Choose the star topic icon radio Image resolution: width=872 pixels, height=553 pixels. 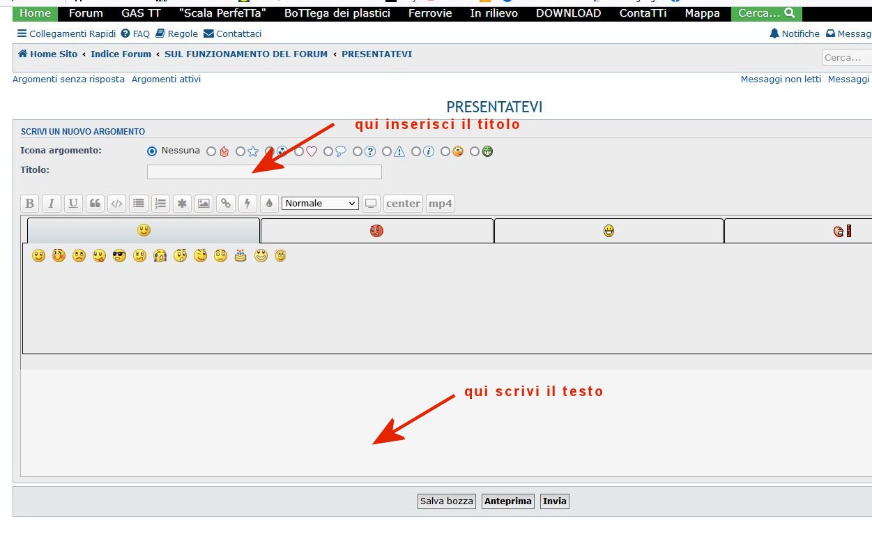[240, 151]
